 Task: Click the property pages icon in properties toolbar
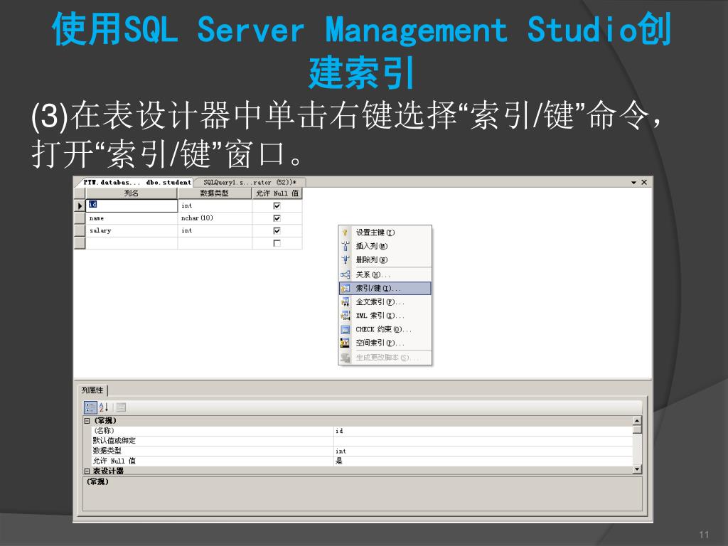click(121, 407)
